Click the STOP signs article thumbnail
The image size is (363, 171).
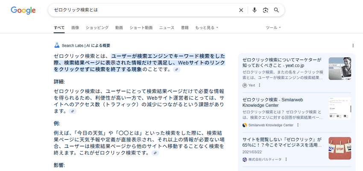coord(340,148)
